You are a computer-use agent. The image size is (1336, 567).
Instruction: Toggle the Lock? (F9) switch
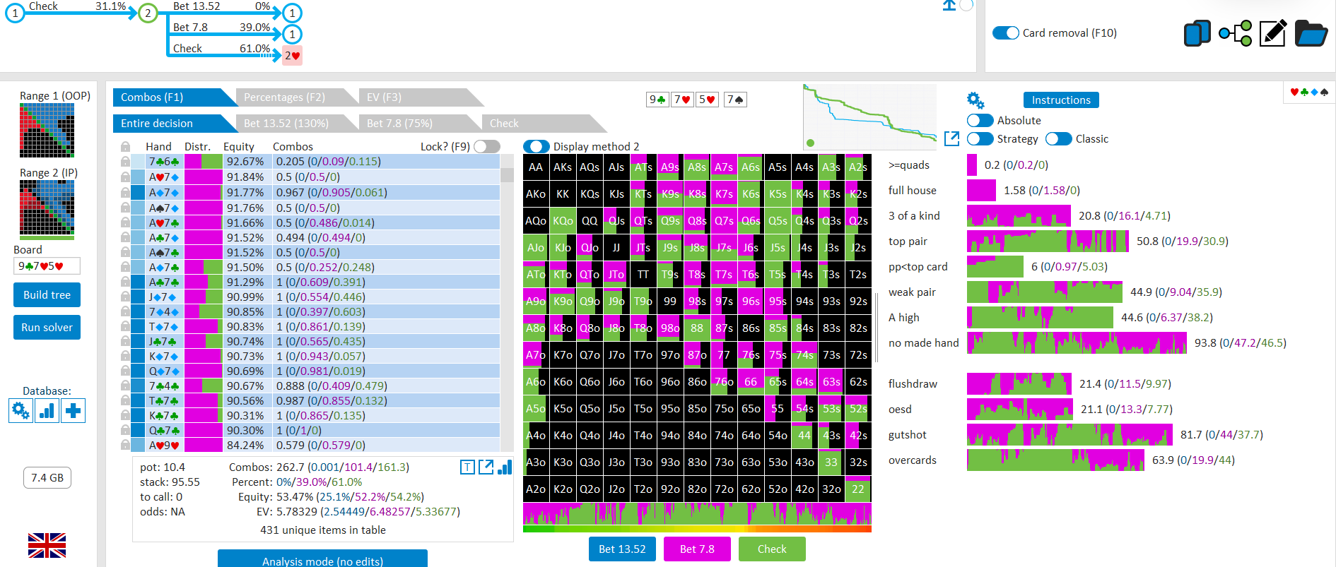[487, 146]
